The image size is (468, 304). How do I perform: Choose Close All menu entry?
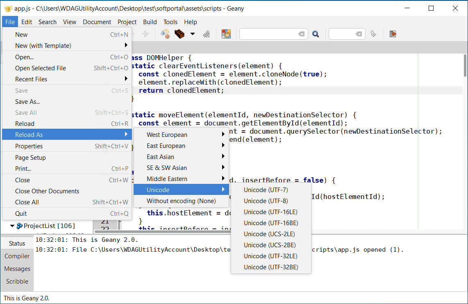tap(67, 202)
